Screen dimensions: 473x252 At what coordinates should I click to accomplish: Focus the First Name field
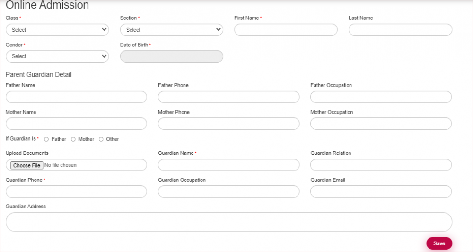coord(286,30)
